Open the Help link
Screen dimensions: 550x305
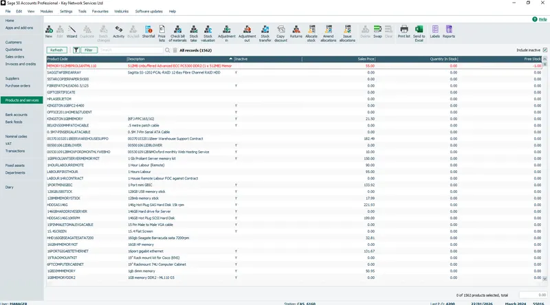click(x=542, y=19)
